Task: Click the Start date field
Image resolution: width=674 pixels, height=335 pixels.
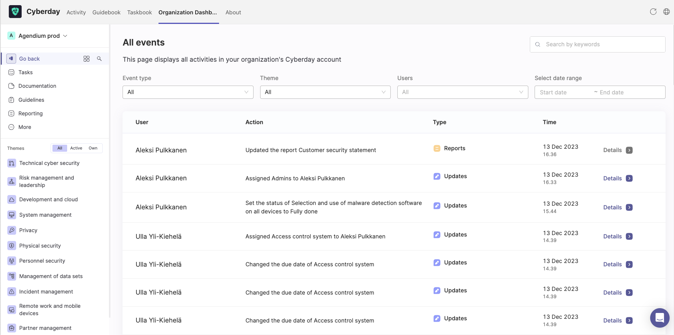Action: coord(553,93)
